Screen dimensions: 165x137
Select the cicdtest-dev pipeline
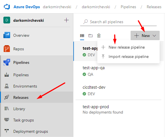pos(94,87)
